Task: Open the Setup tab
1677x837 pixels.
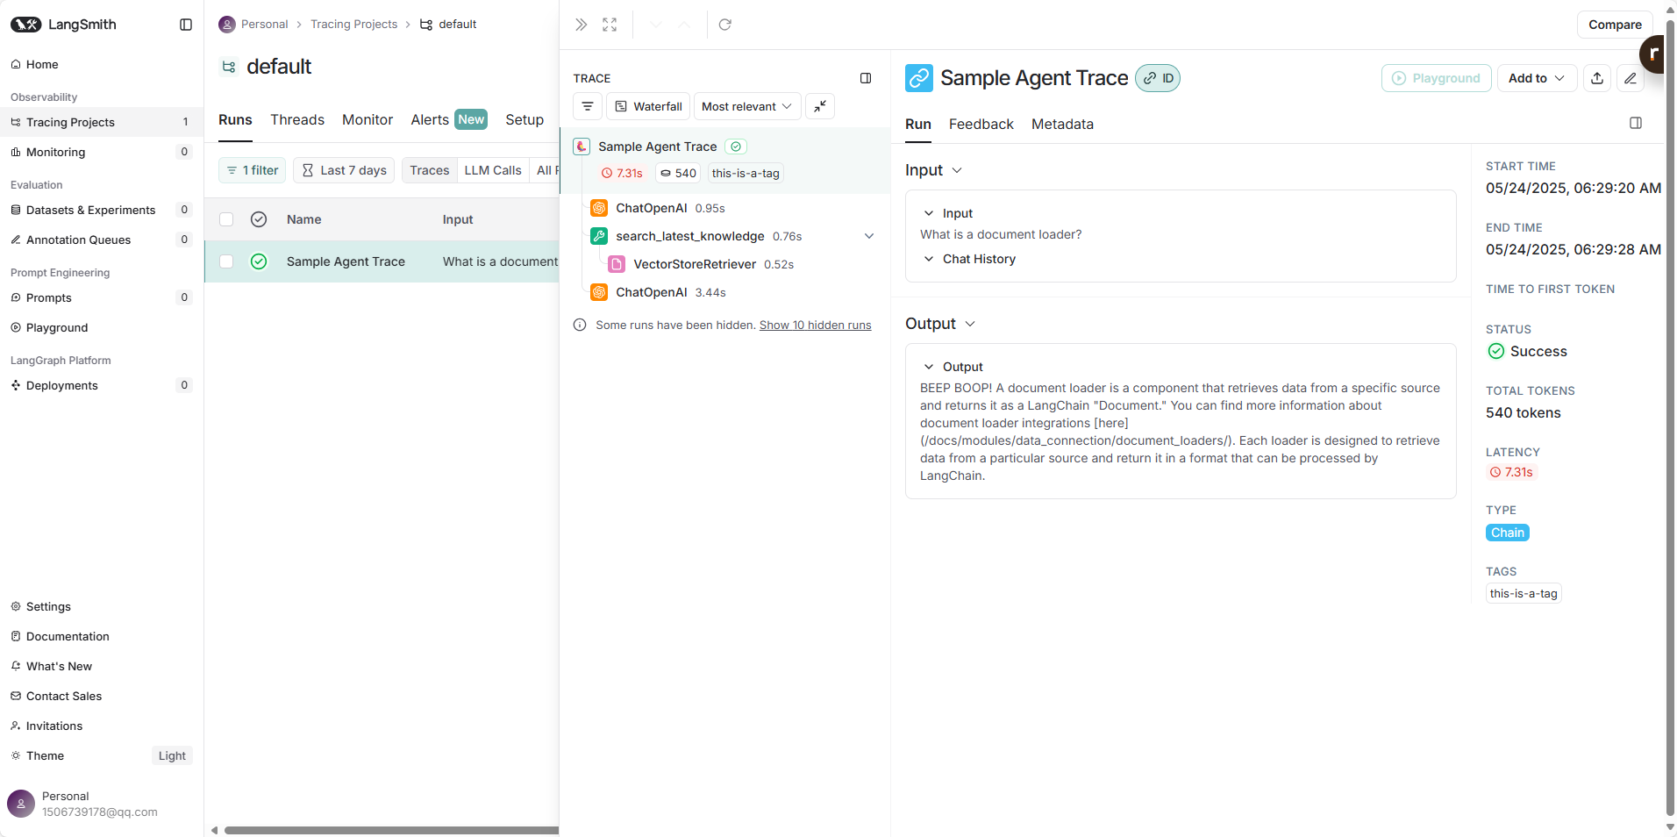Action: (x=525, y=119)
